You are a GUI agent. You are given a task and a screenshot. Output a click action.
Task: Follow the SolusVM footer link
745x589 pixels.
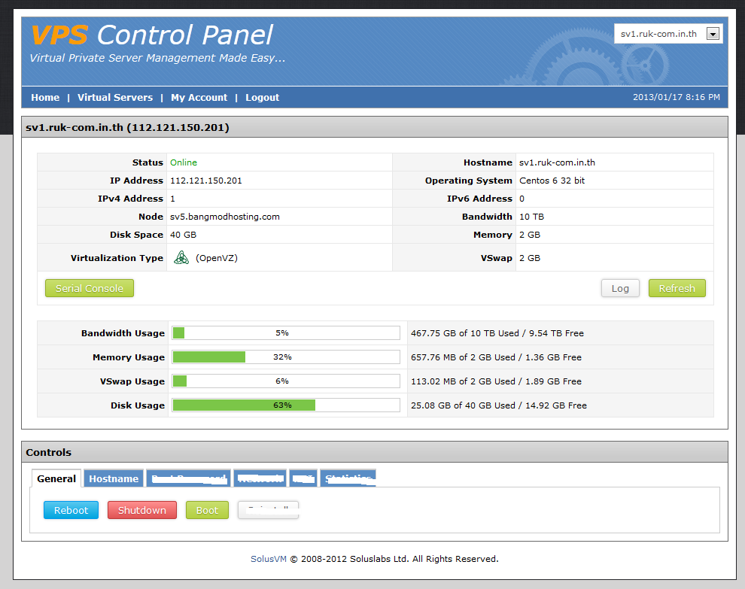[x=269, y=559]
